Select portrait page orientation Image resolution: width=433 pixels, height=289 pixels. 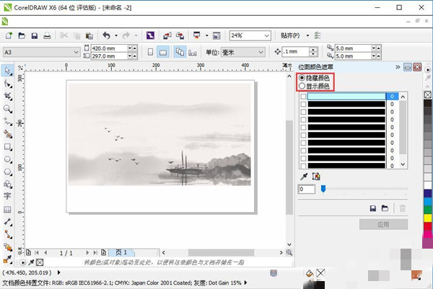click(151, 52)
